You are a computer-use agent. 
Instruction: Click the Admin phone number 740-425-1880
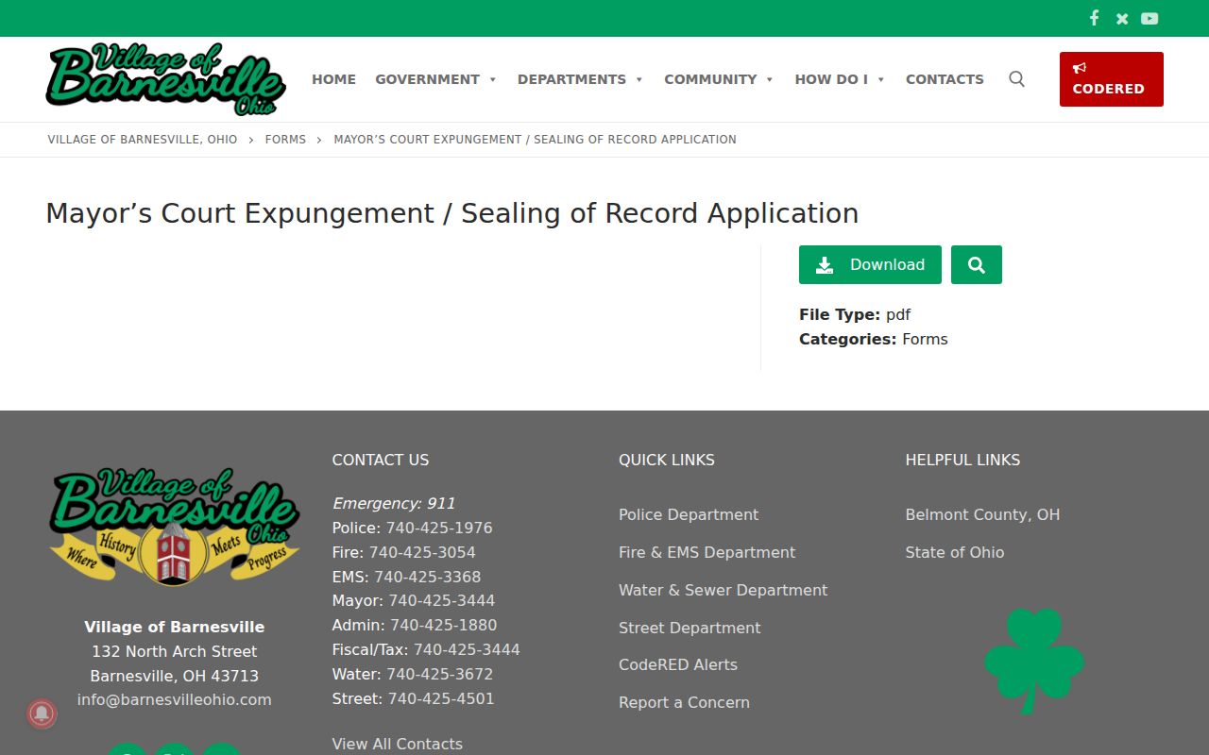[x=444, y=625]
